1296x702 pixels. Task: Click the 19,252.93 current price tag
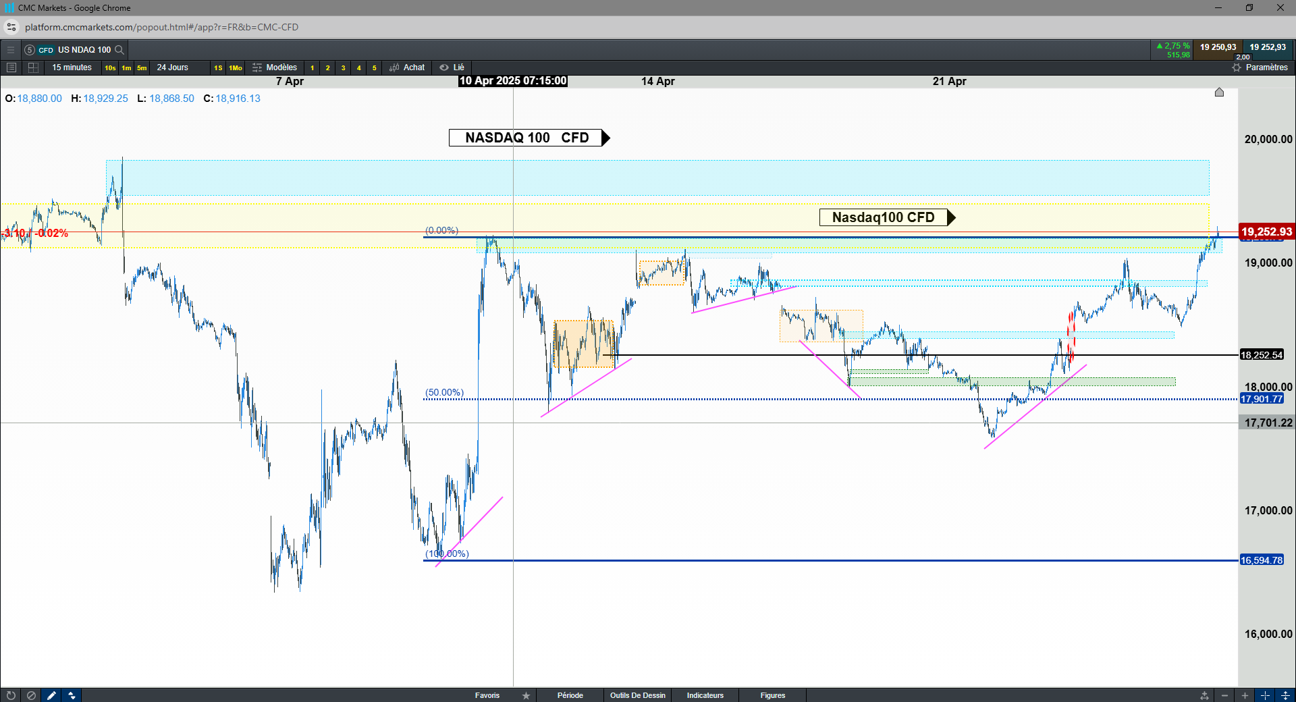[1266, 232]
